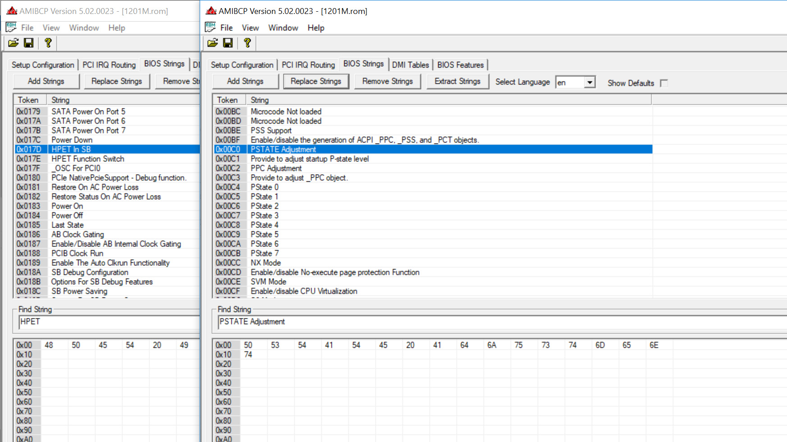Screen dimensions: 787x442
Task: Click Replace Strings button in right window
Action: point(316,81)
